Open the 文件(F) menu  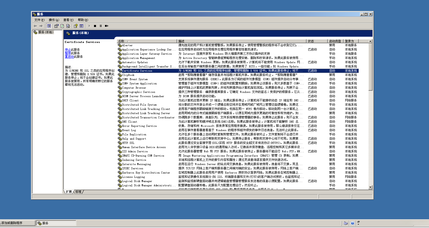(39, 20)
